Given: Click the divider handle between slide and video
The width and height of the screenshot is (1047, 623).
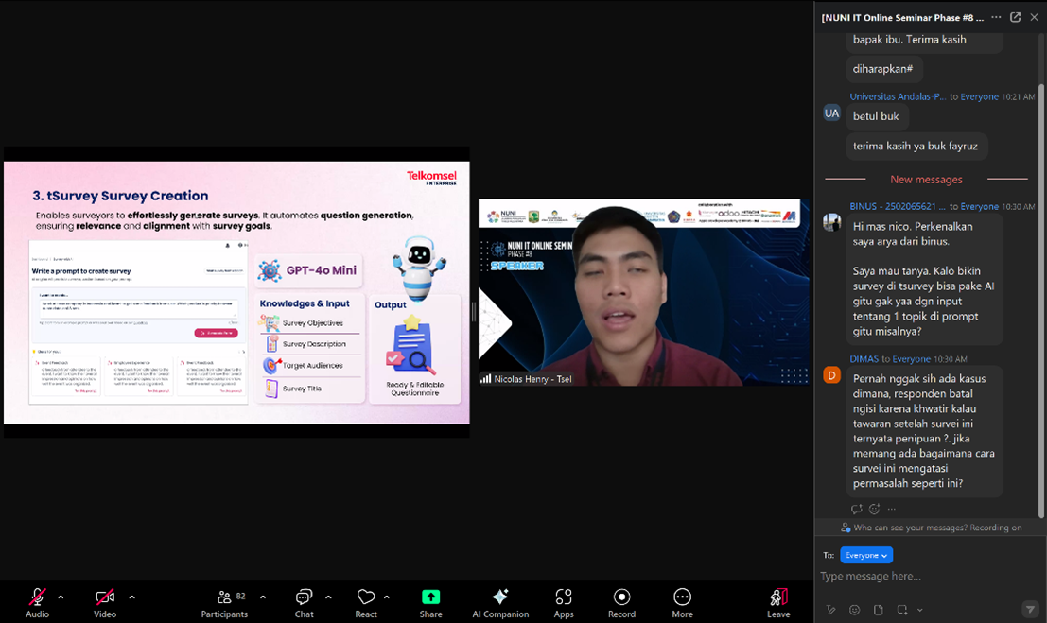Looking at the screenshot, I should point(474,312).
